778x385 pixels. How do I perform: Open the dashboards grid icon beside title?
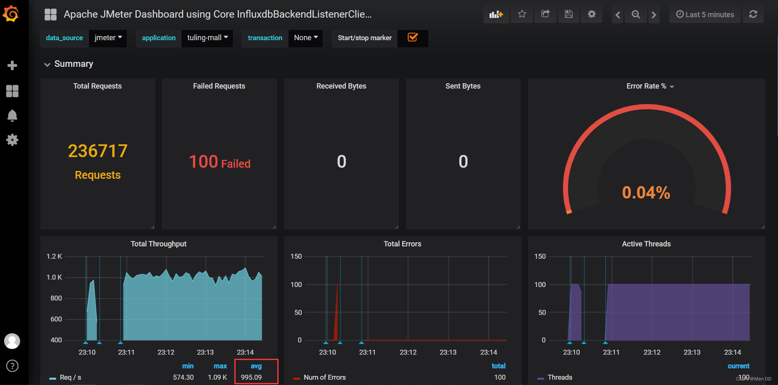pos(50,14)
